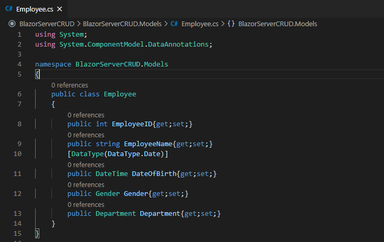Image resolution: width=384 pixels, height=242 pixels.
Task: Click the references lens above Gender property
Action: point(86,184)
